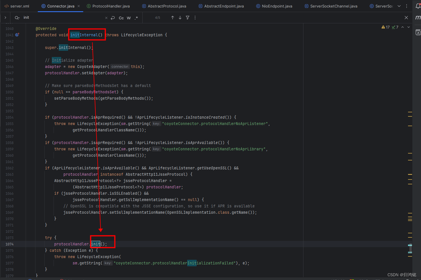Viewport: 421px width, 280px height.
Task: Click the editor vertical scrollbar thumb
Action: 410,249
